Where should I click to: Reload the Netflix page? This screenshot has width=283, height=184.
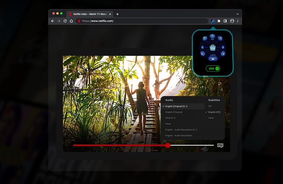point(65,21)
